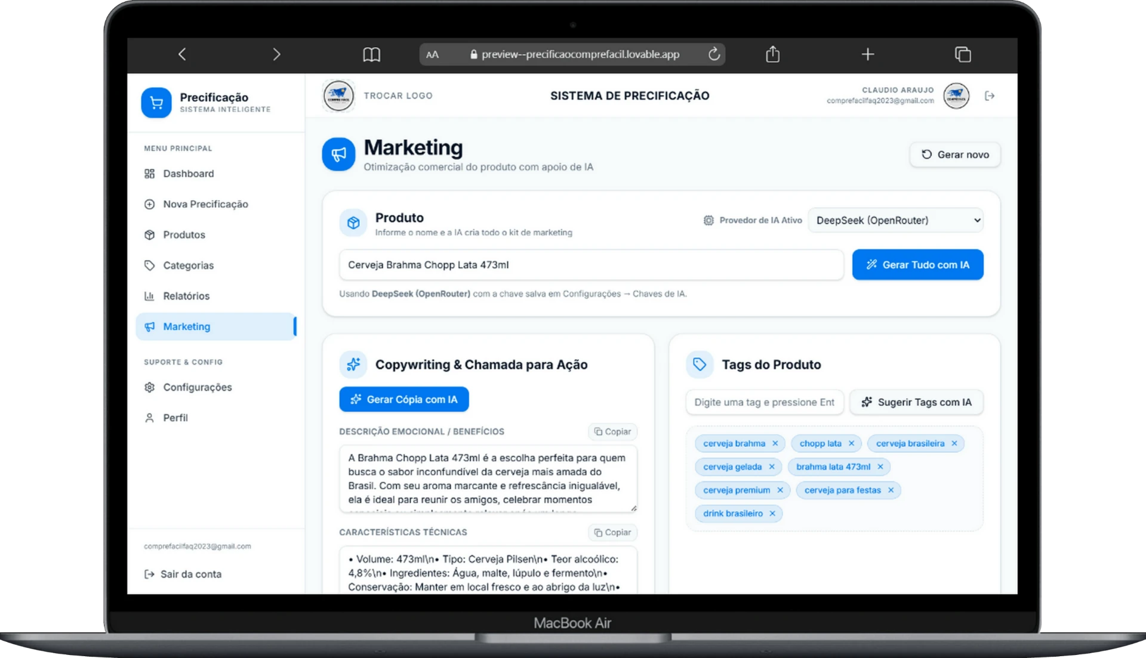Go forward using the browser forward arrow
Screen dimensions: 1146x658
click(276, 54)
